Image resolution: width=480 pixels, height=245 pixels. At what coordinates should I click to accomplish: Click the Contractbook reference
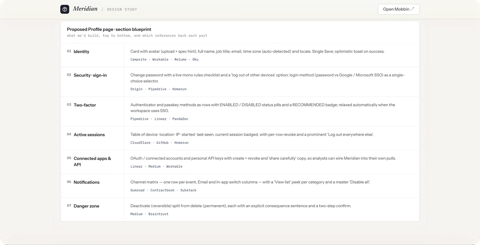162,190
